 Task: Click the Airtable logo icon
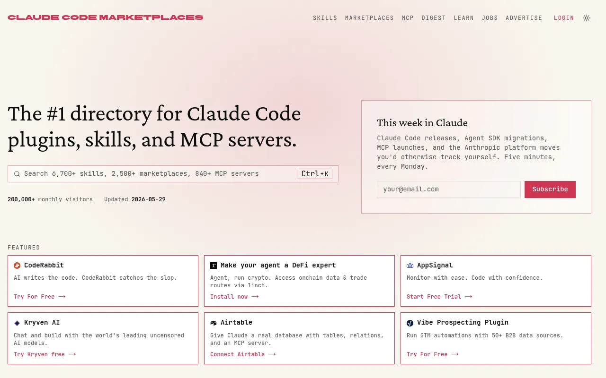click(214, 323)
